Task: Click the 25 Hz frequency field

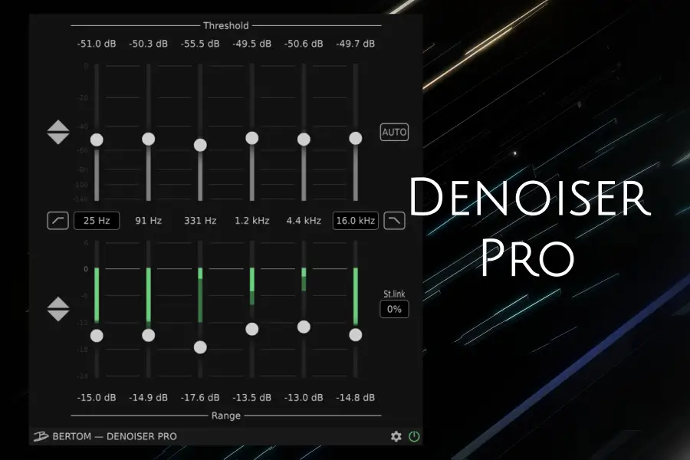Action: click(x=97, y=221)
